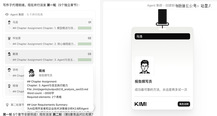The image size is (217, 116).
Task: Click the 角色说明 button on the badge
Action: click(184, 104)
